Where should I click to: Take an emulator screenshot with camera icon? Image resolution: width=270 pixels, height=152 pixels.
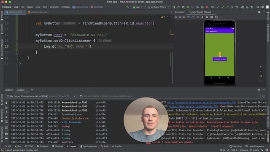(x=212, y=17)
